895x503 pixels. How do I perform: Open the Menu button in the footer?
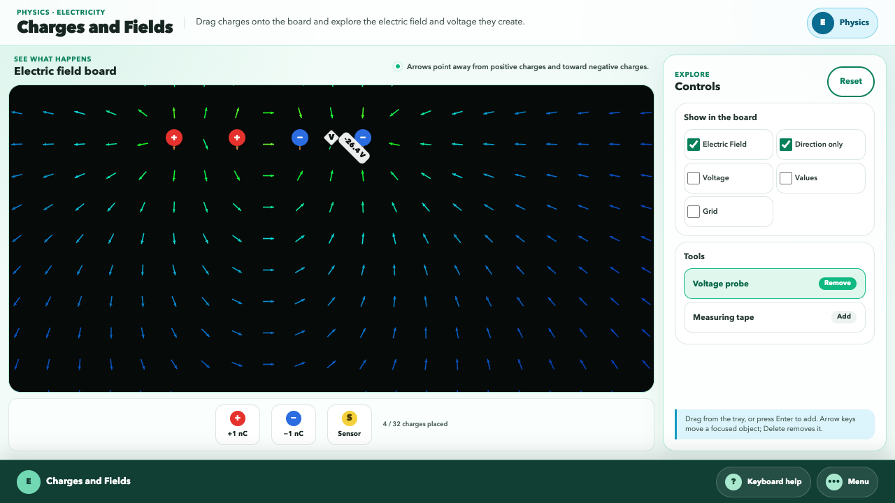pyautogui.click(x=847, y=481)
